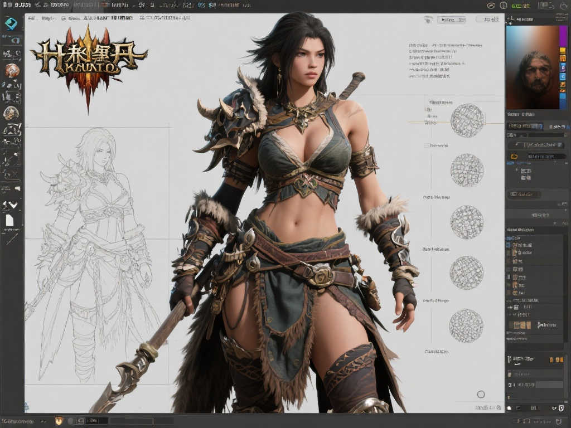Click the orange folder icon in right panel
Viewport: 571px width, 428px height.
coord(514,157)
